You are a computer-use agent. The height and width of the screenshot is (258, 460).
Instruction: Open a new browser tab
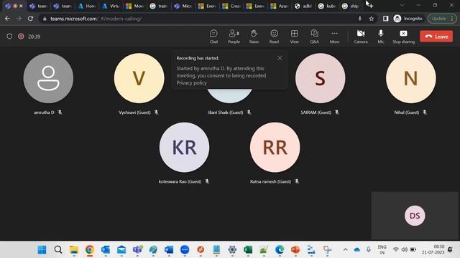[371, 6]
